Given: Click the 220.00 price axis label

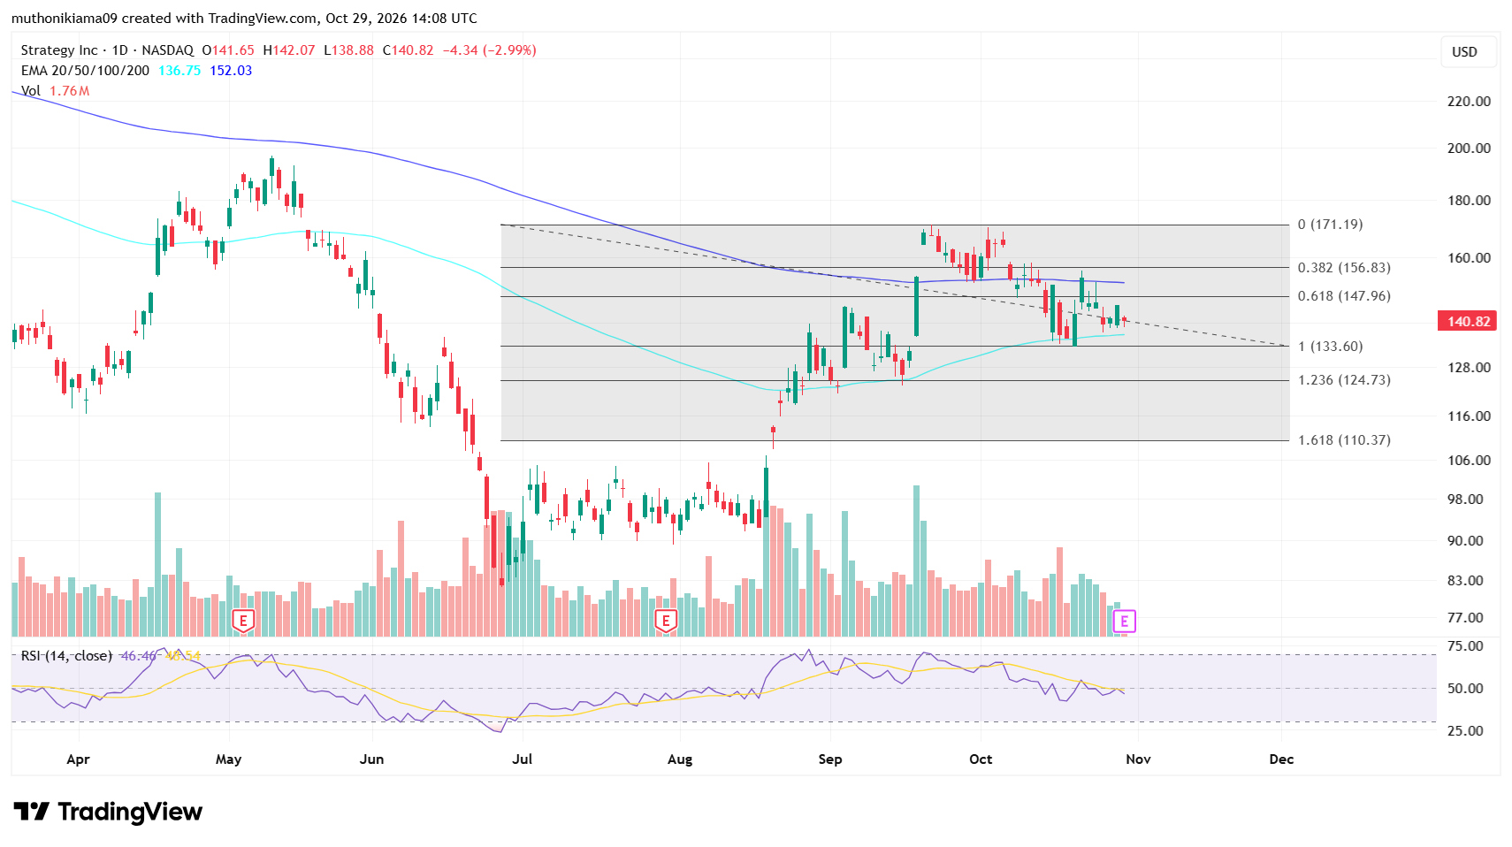Looking at the screenshot, I should (x=1469, y=102).
